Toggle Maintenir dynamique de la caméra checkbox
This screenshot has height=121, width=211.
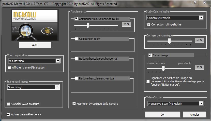tap(74, 104)
